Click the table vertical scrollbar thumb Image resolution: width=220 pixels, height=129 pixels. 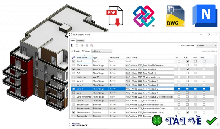[x=216, y=81]
